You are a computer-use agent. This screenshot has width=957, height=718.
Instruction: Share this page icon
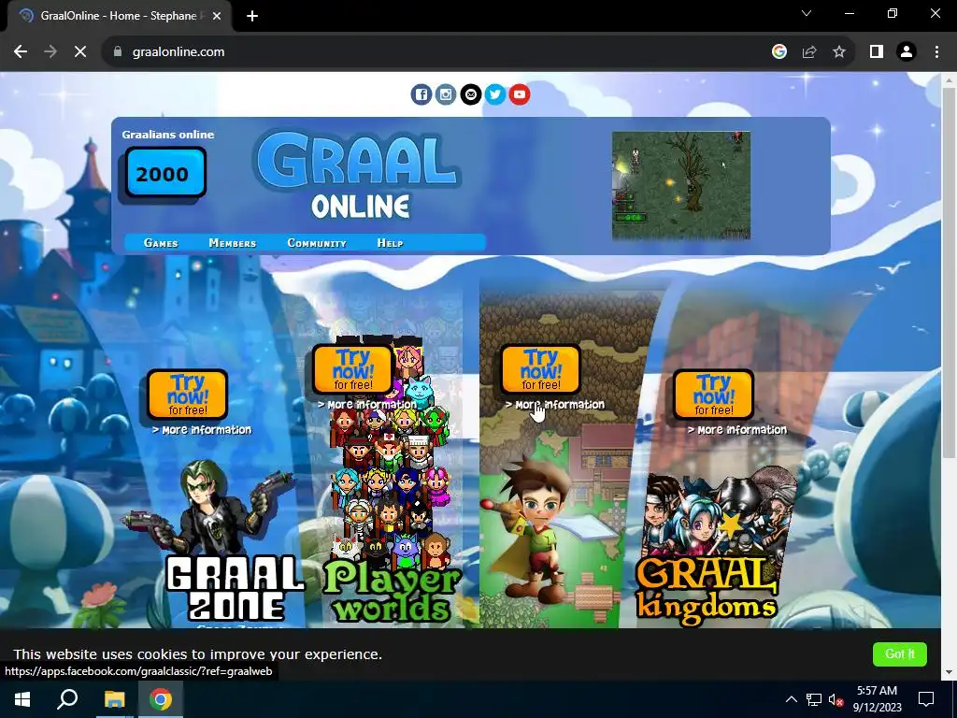click(x=809, y=52)
